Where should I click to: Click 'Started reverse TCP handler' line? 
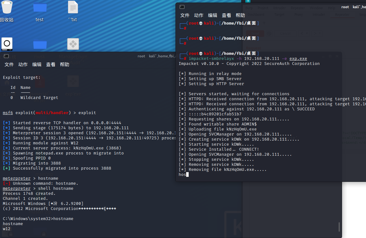click(62, 123)
